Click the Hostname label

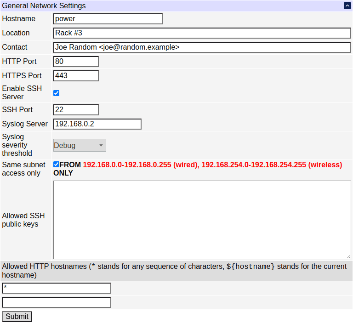tap(19, 19)
